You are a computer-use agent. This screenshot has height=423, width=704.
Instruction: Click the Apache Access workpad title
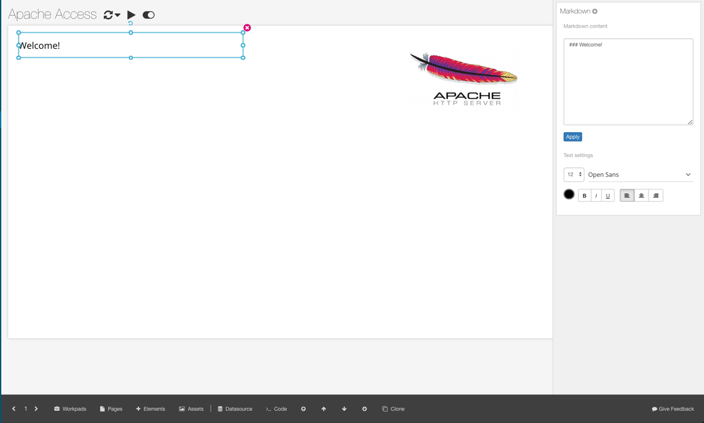(x=52, y=14)
